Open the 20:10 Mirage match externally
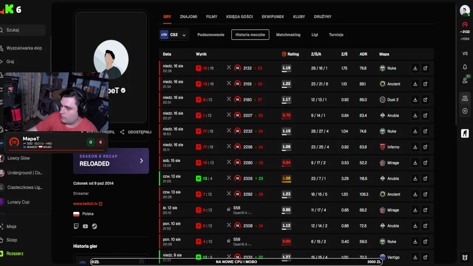 click(x=425, y=210)
